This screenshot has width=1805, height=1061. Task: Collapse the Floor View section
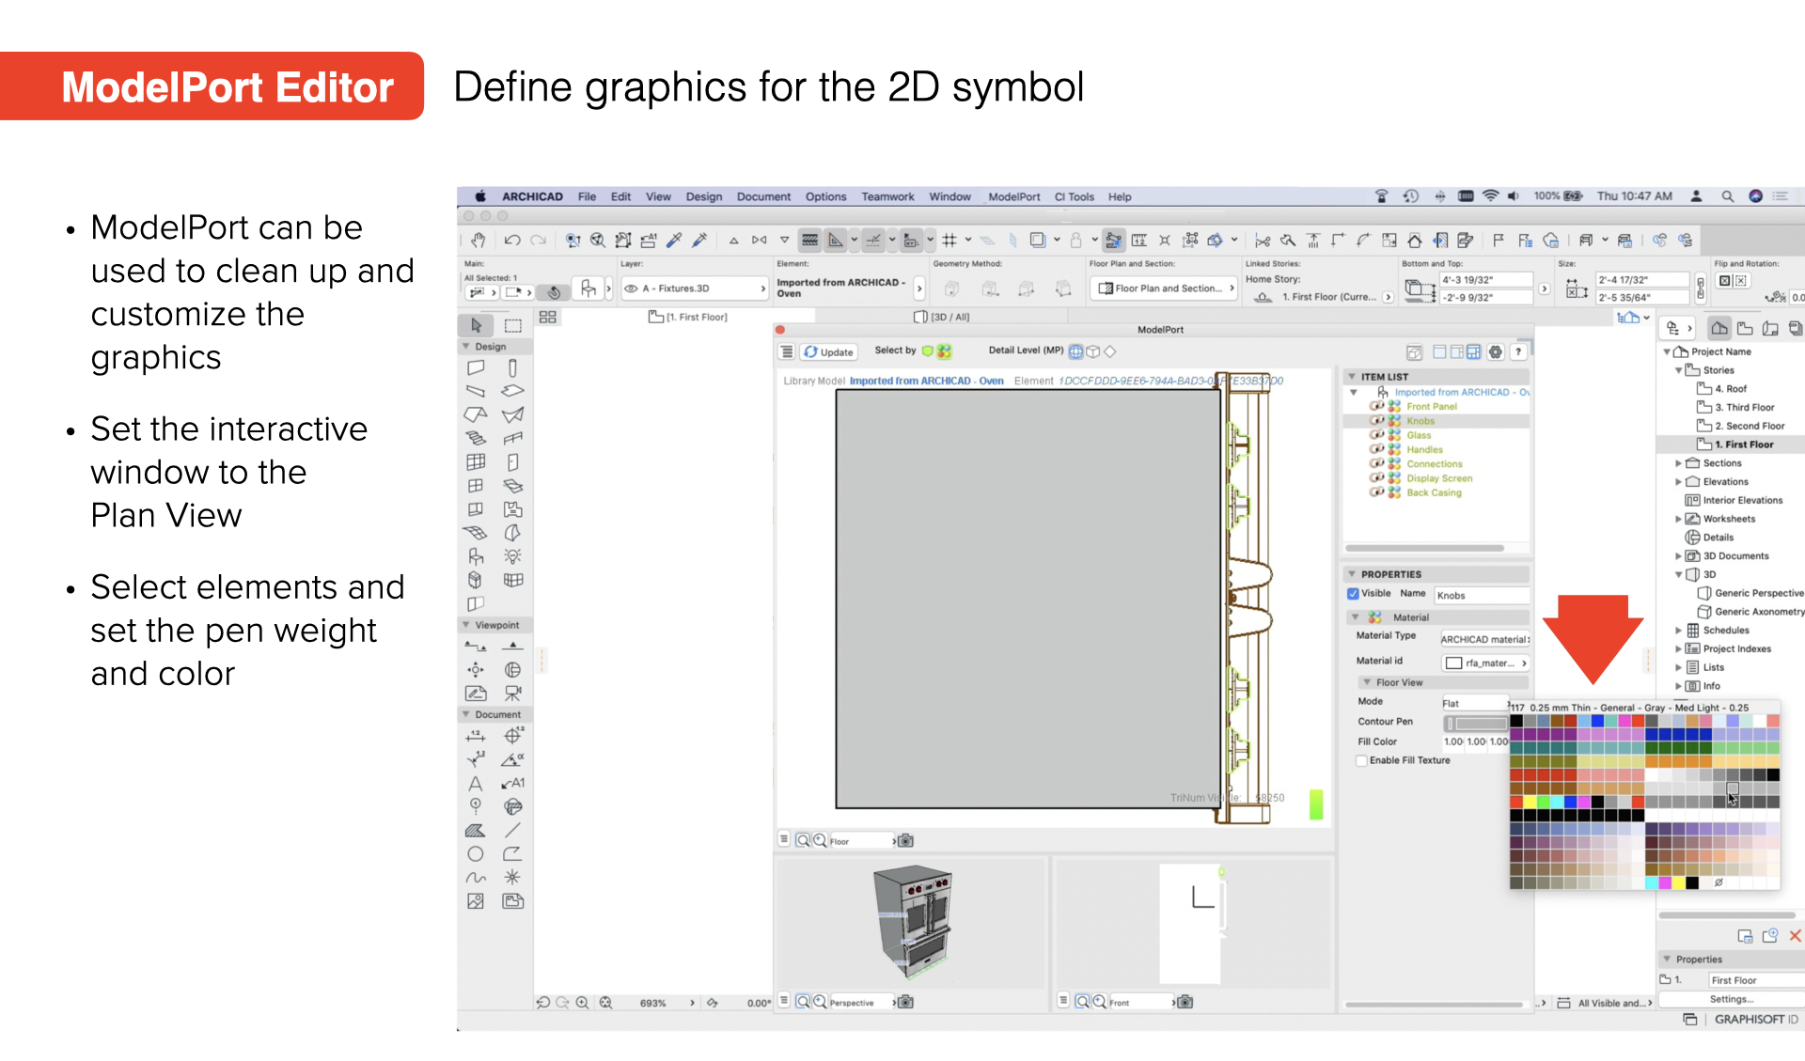(x=1366, y=682)
